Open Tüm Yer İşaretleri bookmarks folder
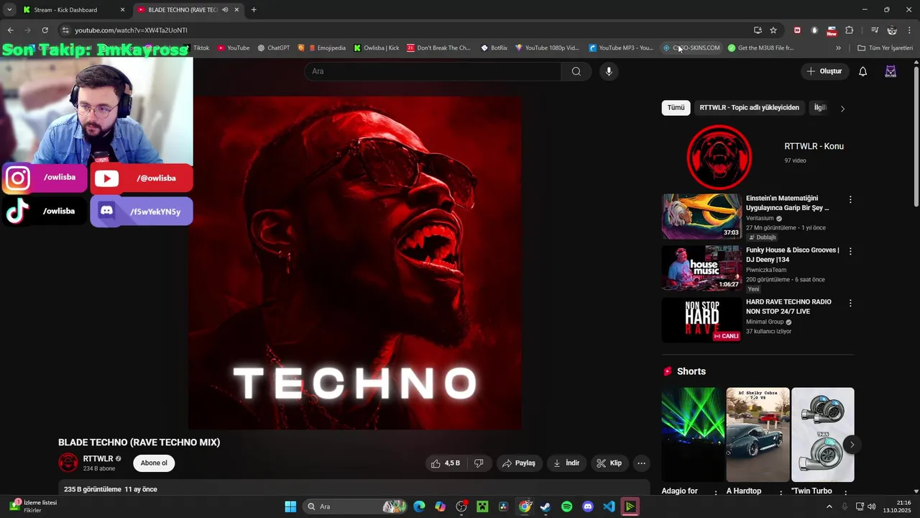The height and width of the screenshot is (518, 920). pyautogui.click(x=885, y=48)
